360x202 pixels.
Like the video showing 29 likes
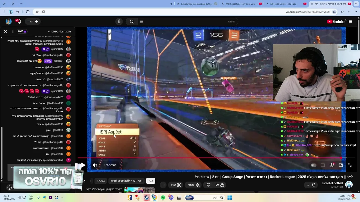coord(220,185)
